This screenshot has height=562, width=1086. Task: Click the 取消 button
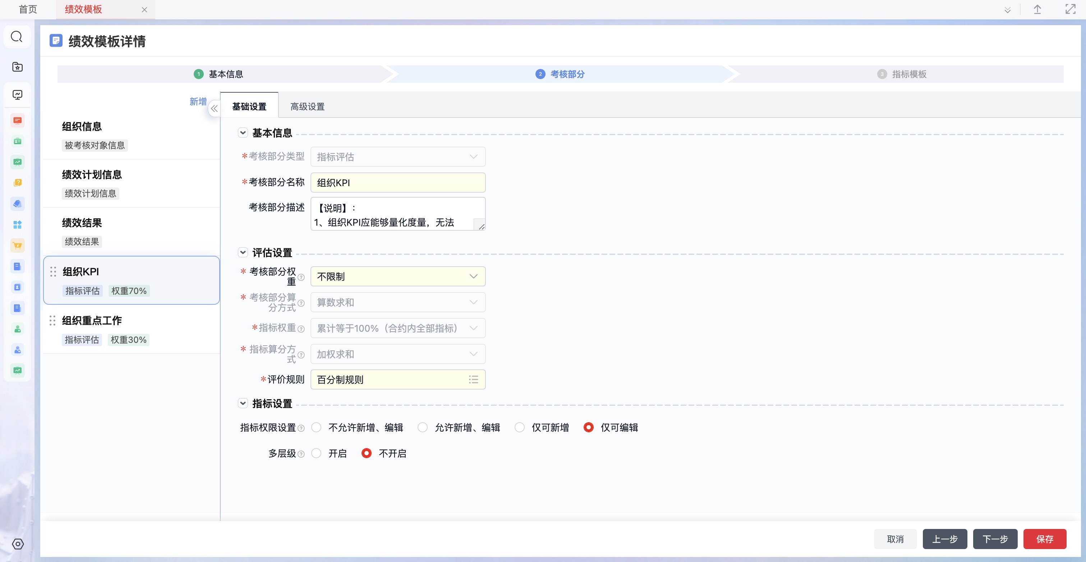[x=896, y=539]
